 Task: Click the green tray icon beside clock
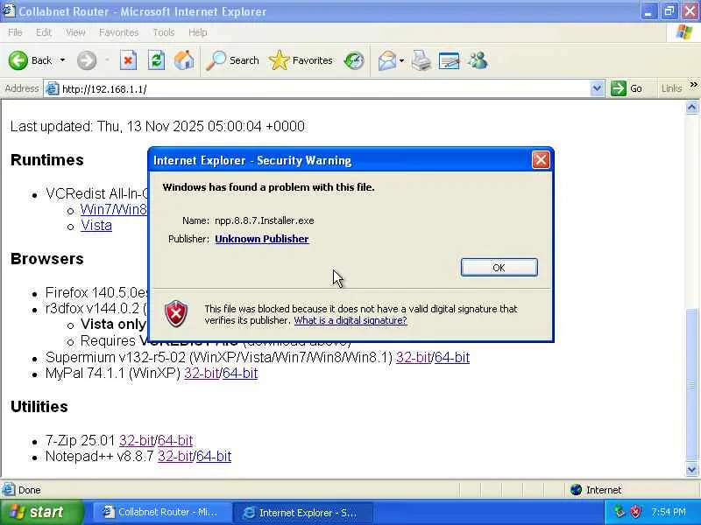click(x=619, y=512)
